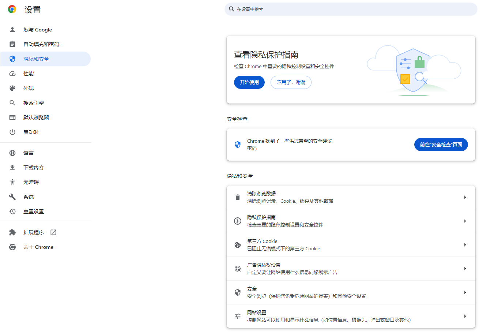This screenshot has height=333, width=483.
Task: Click the external link icon after 扩展程序
Action: (x=53, y=232)
